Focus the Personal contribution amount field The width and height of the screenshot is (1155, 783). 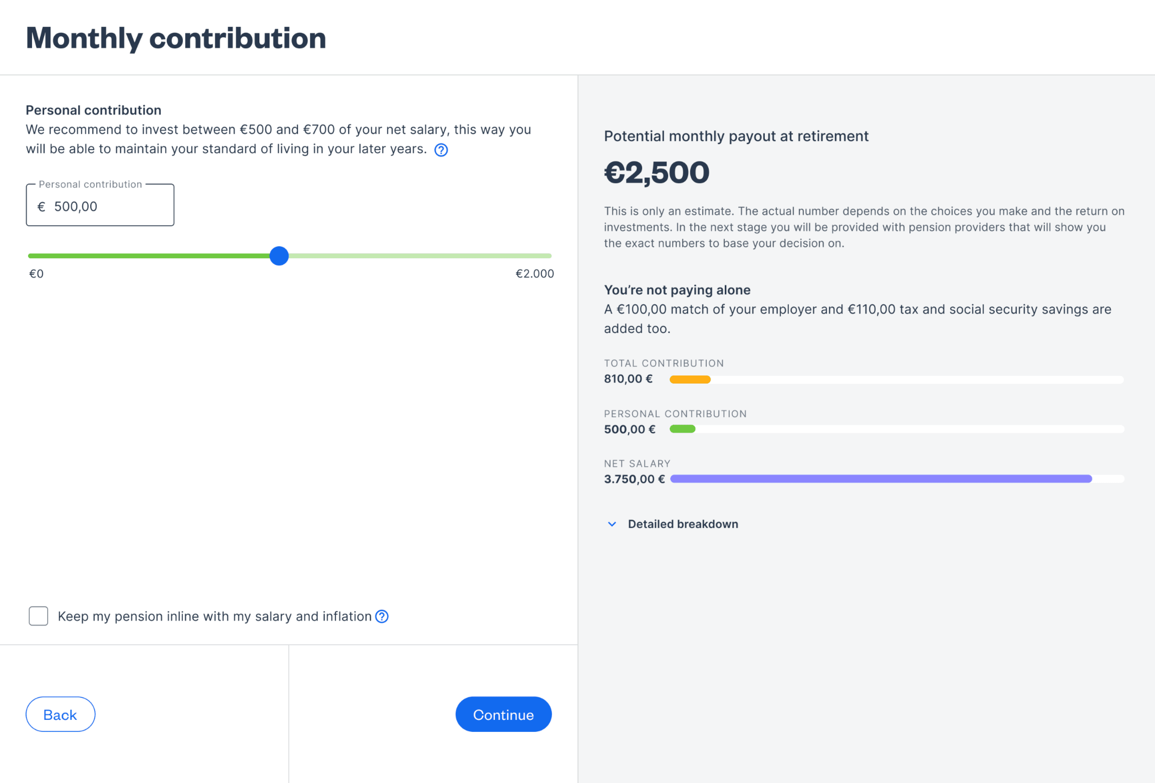tap(109, 206)
